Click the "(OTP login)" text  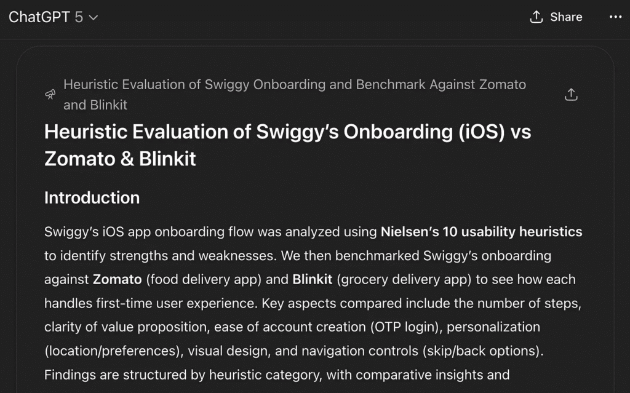[402, 327]
